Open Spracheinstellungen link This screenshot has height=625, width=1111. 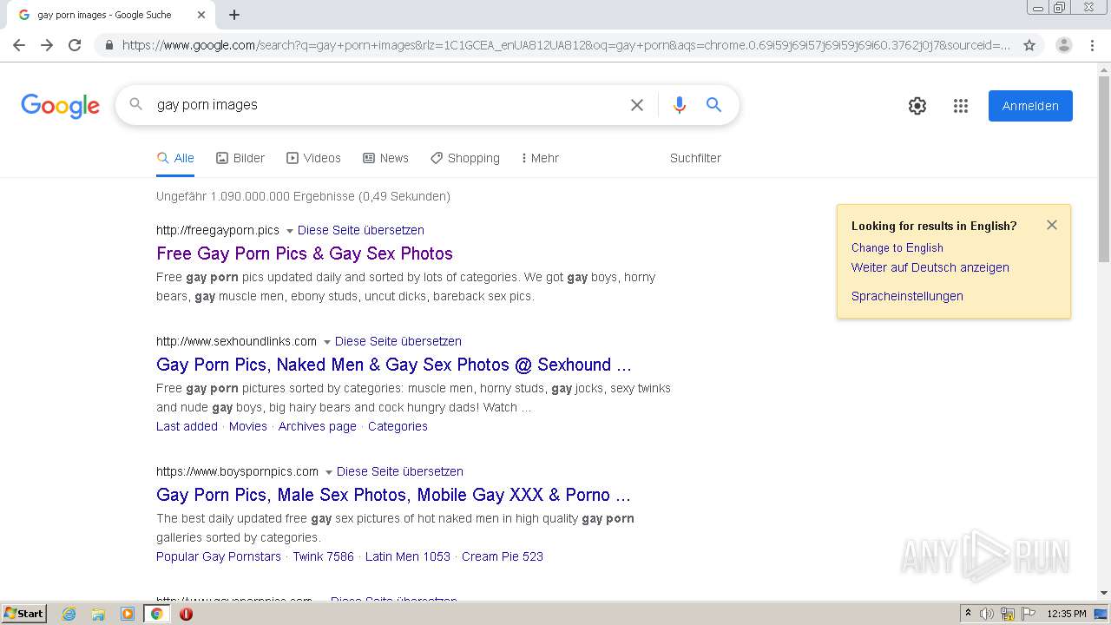pyautogui.click(x=907, y=296)
